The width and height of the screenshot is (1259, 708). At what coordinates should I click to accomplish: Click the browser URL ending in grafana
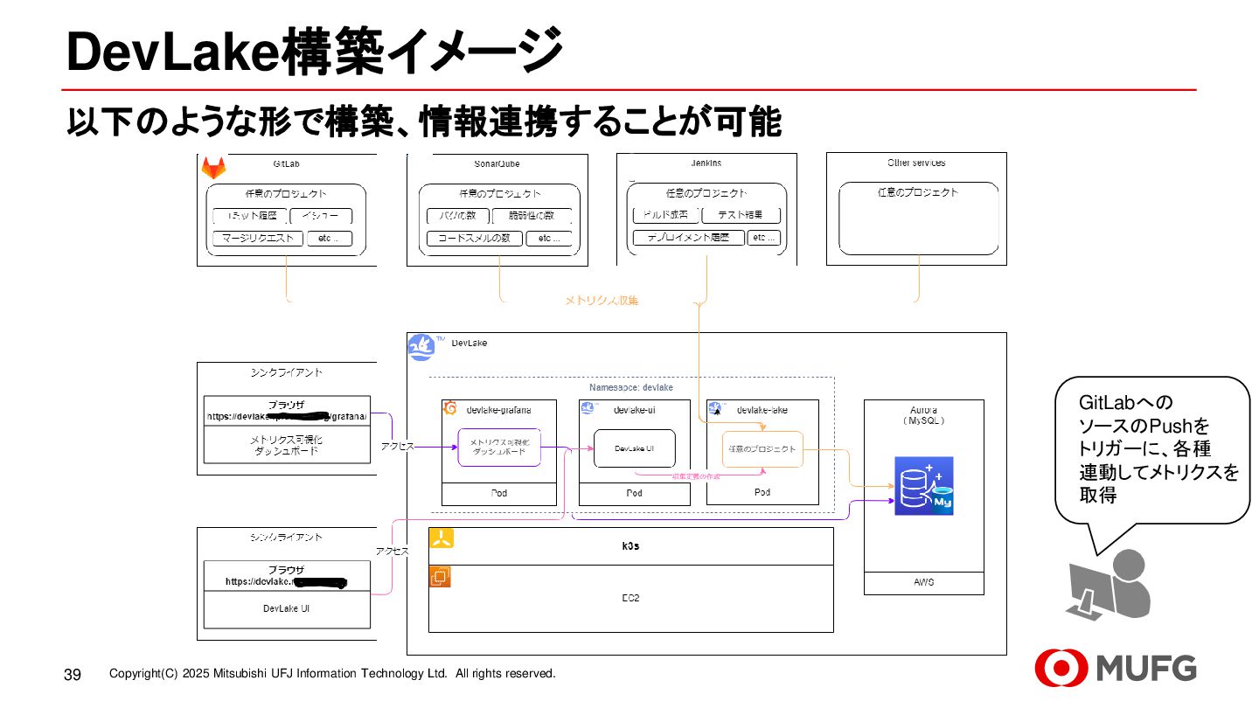(x=288, y=417)
